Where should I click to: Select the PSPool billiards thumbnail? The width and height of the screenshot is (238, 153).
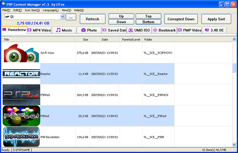pyautogui.click(x=21, y=116)
